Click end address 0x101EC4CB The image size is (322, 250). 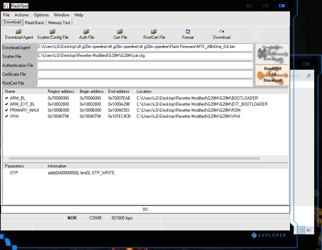[x=119, y=116]
